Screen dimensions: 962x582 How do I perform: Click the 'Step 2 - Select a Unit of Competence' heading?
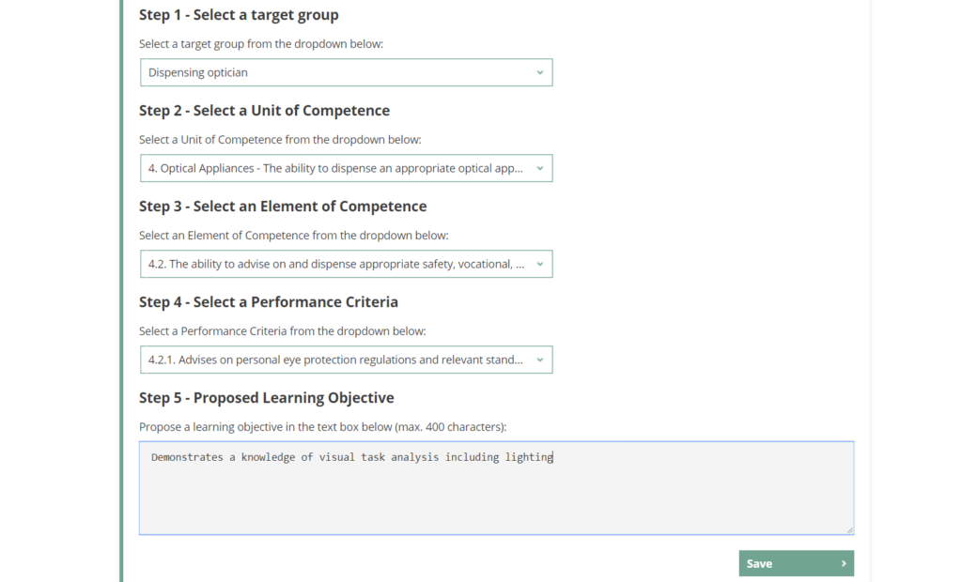pos(264,111)
